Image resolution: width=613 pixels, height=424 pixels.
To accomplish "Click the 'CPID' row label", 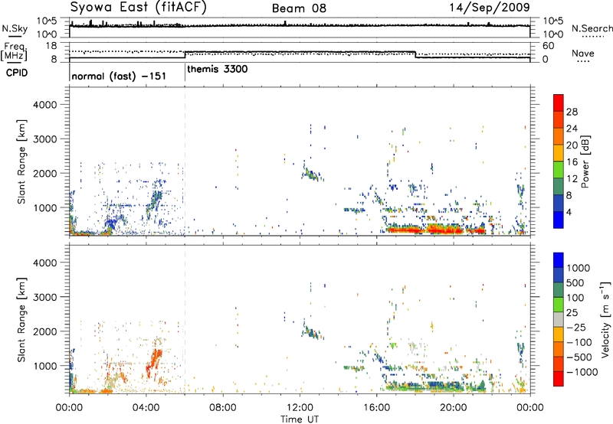I will 17,73.
